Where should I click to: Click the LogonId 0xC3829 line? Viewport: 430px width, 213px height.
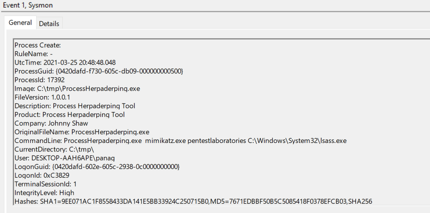(x=42, y=175)
